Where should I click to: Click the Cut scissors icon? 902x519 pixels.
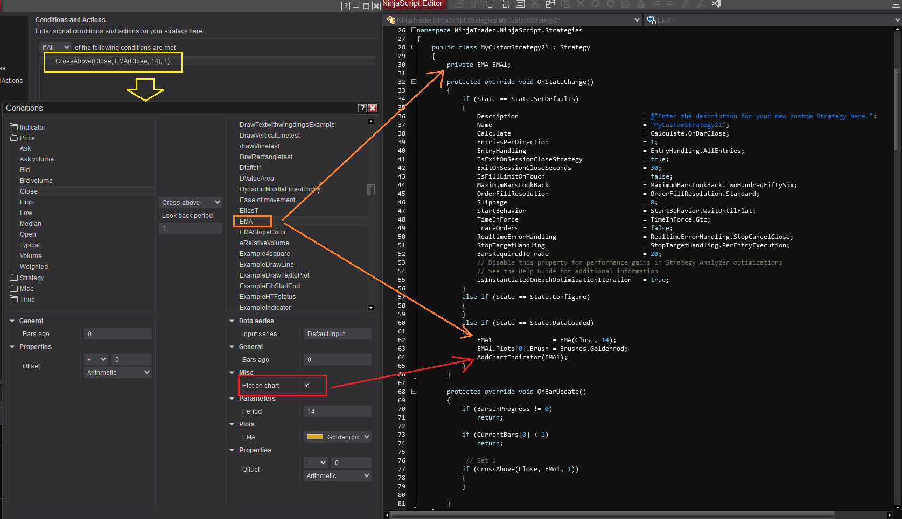click(x=535, y=4)
